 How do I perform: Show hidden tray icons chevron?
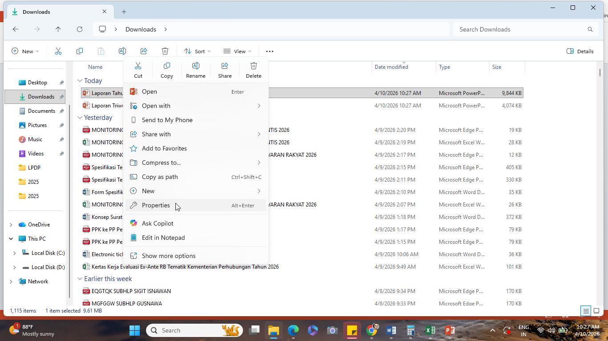pos(492,330)
